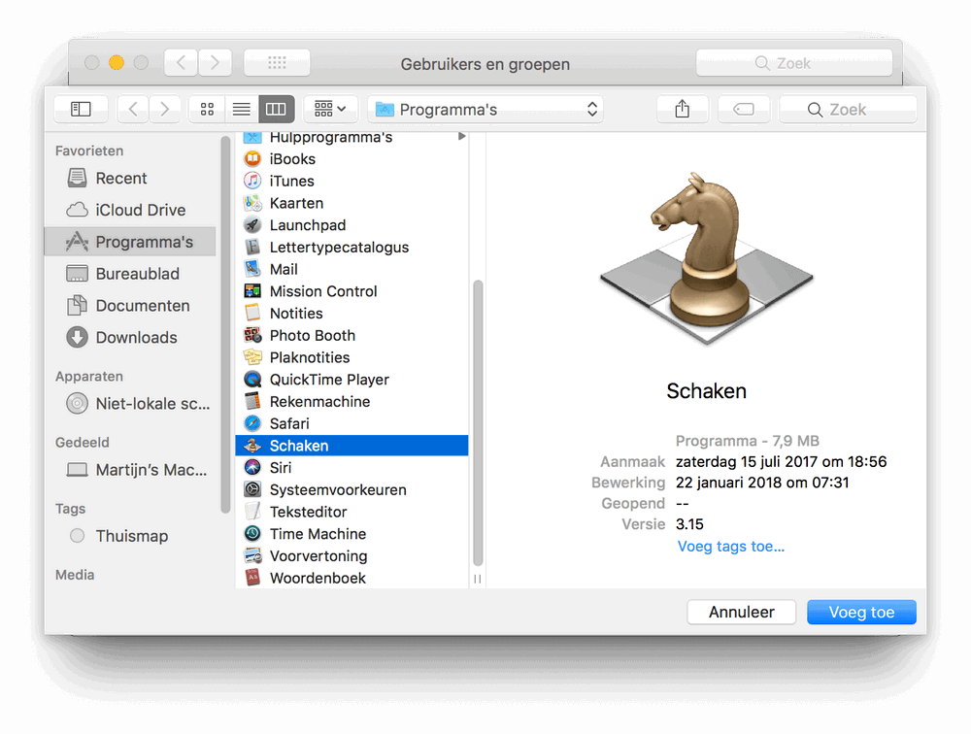The height and width of the screenshot is (734, 971).
Task: Open the group-by arrangement dropdown
Action: click(x=329, y=110)
